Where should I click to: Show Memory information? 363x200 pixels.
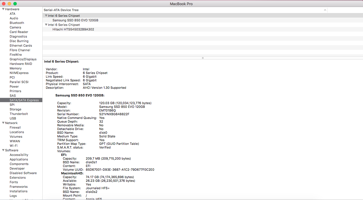point(16,68)
